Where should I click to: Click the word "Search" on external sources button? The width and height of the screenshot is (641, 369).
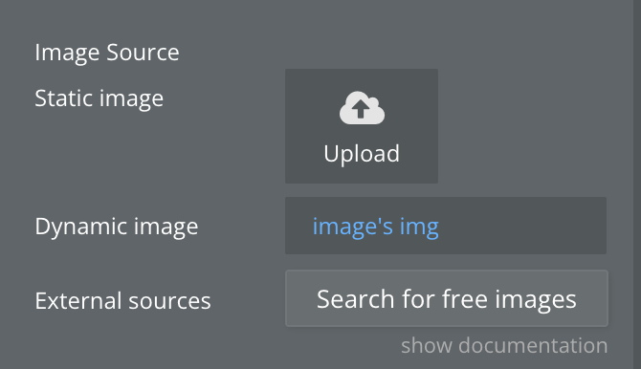click(355, 298)
